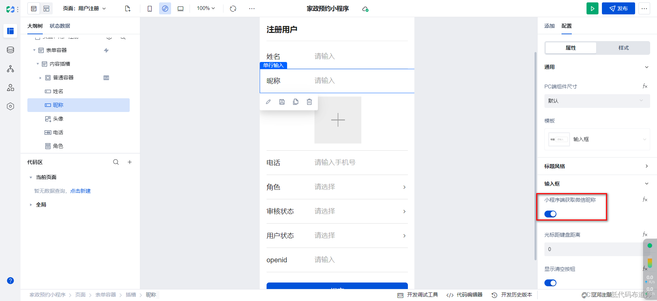Image resolution: width=657 pixels, height=301 pixels.
Task: Switch to 添加 tab
Action: 550,26
